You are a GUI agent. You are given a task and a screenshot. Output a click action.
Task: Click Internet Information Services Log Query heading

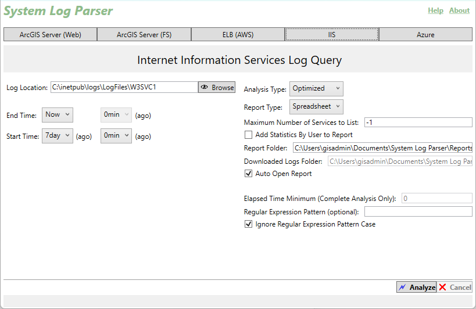[239, 60]
